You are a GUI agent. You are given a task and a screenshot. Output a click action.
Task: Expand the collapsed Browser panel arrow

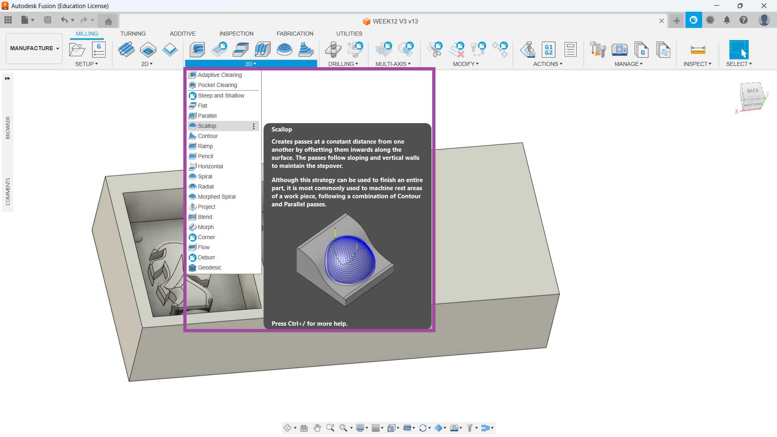pyautogui.click(x=7, y=78)
